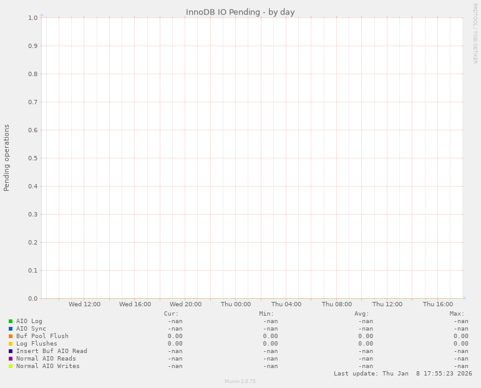
Task: Click the blue AIO Sync legend swatch
Action: [11, 329]
